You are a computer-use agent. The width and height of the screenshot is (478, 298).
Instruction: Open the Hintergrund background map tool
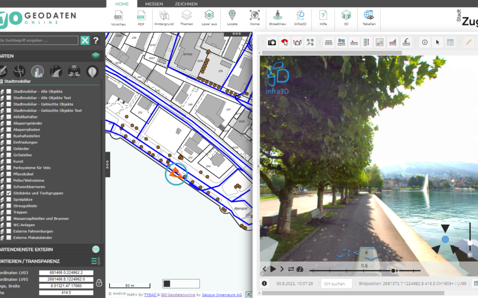click(164, 16)
